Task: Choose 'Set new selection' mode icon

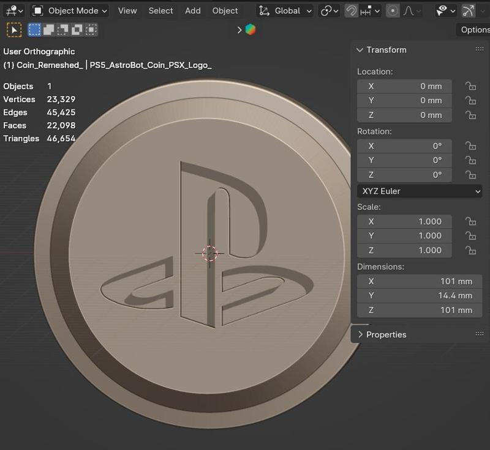Action: click(34, 30)
